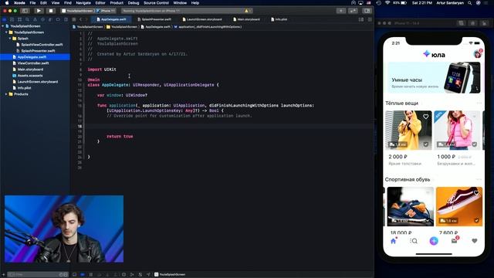
Task: Tap the Умные часы banner in simulator
Action: pyautogui.click(x=434, y=77)
